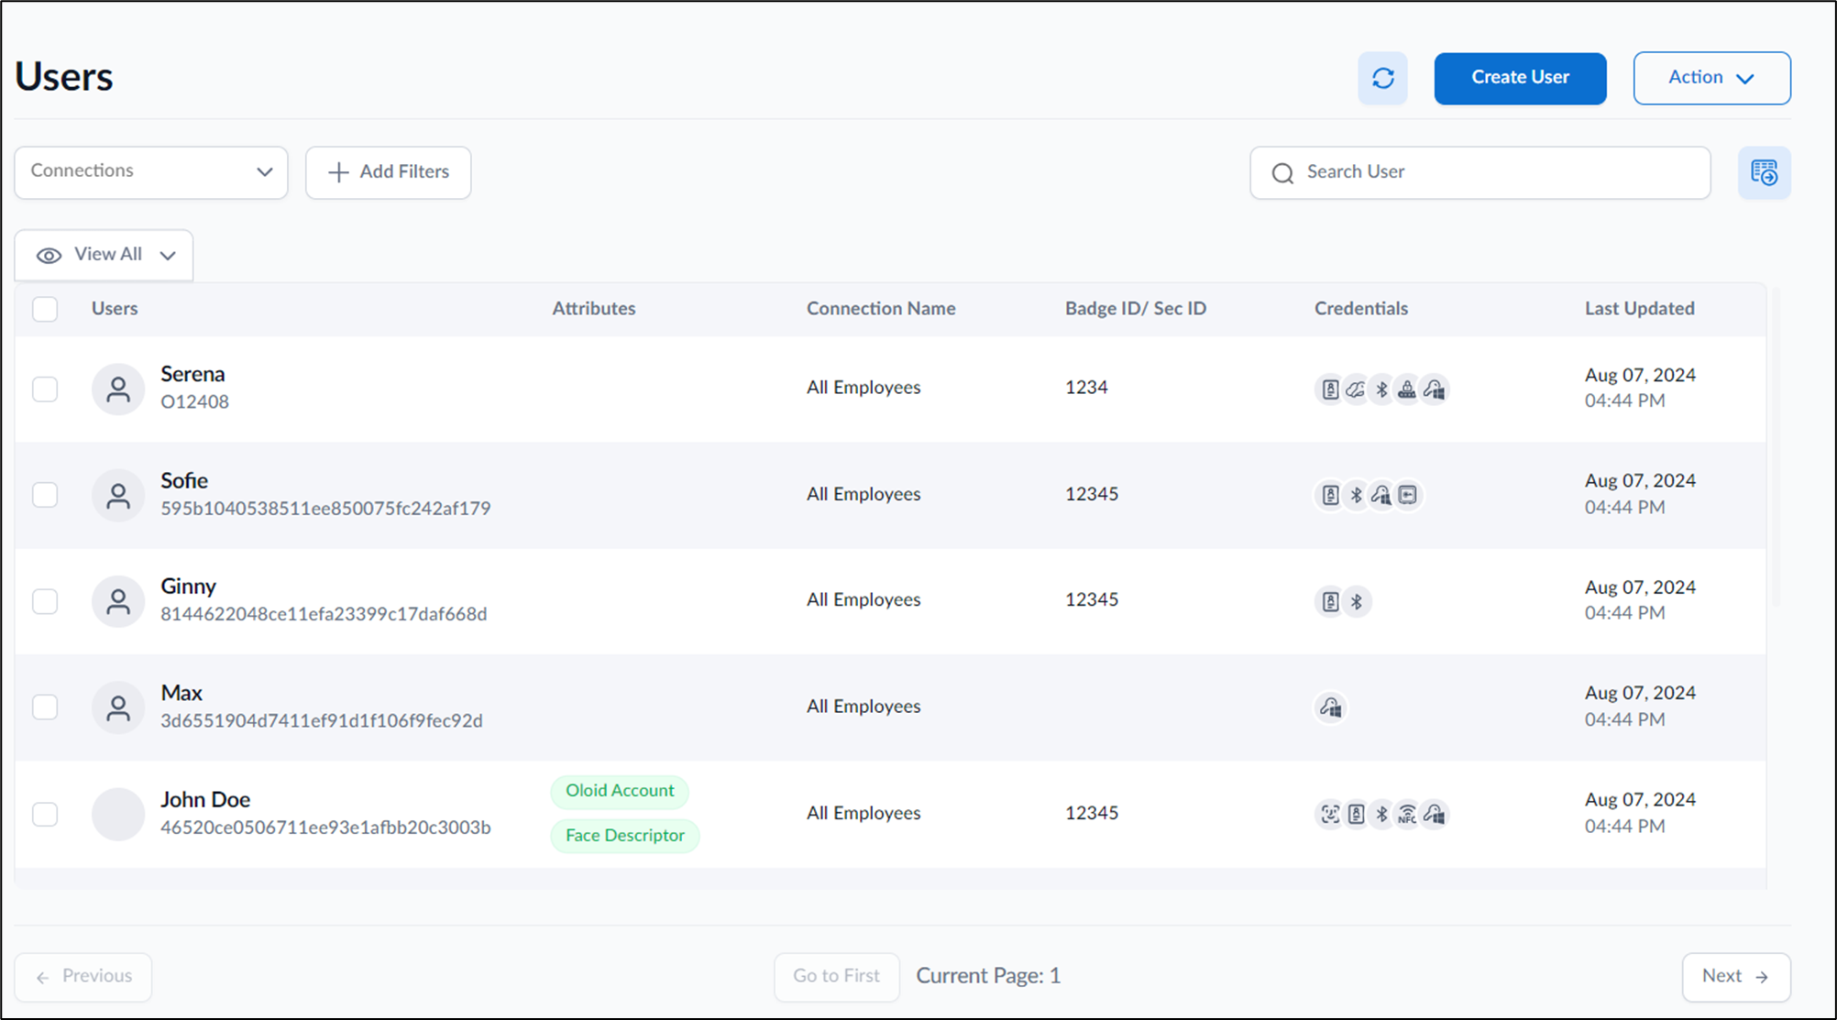This screenshot has width=1837, height=1020.
Task: Select the checkbox for Sofie
Action: pyautogui.click(x=45, y=495)
